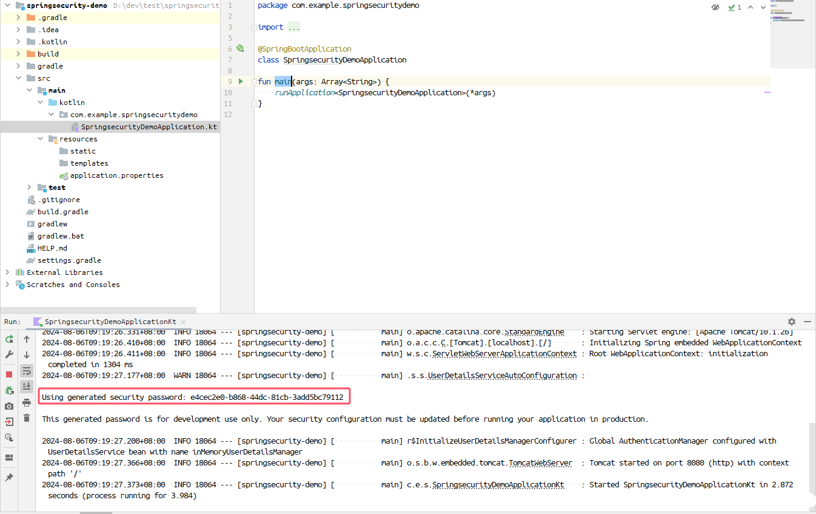
Task: Click UserDetailsServiceAutoConfiguration link in console
Action: pyautogui.click(x=502, y=376)
